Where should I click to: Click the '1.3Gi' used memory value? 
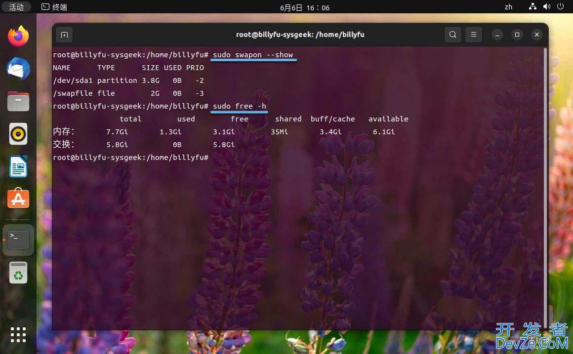tap(170, 132)
